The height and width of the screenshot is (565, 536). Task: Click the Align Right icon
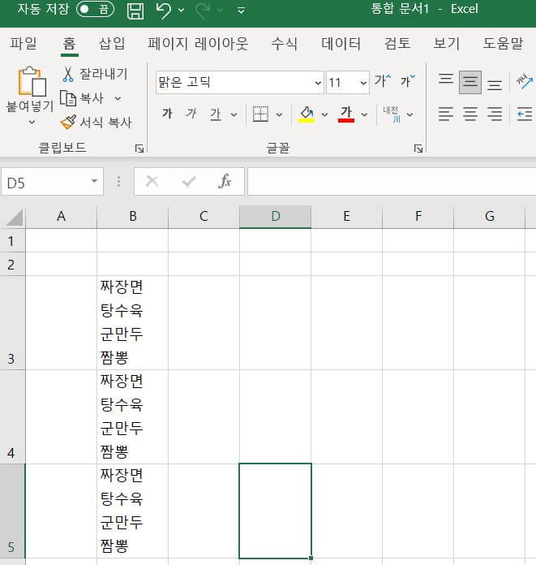click(495, 114)
